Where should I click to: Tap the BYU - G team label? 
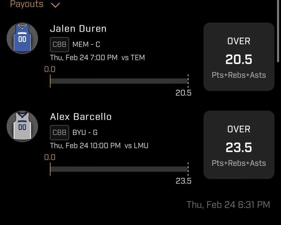[x=85, y=133]
